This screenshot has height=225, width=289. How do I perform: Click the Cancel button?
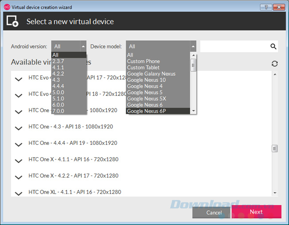pyautogui.click(x=211, y=213)
